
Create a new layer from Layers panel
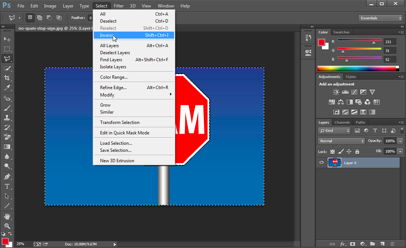tap(382, 244)
